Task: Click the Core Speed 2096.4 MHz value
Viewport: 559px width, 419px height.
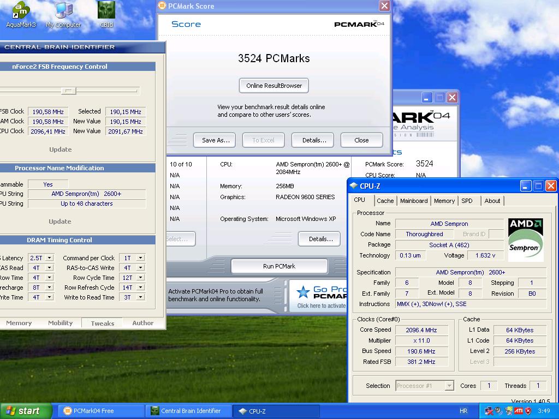Action: [x=421, y=330]
